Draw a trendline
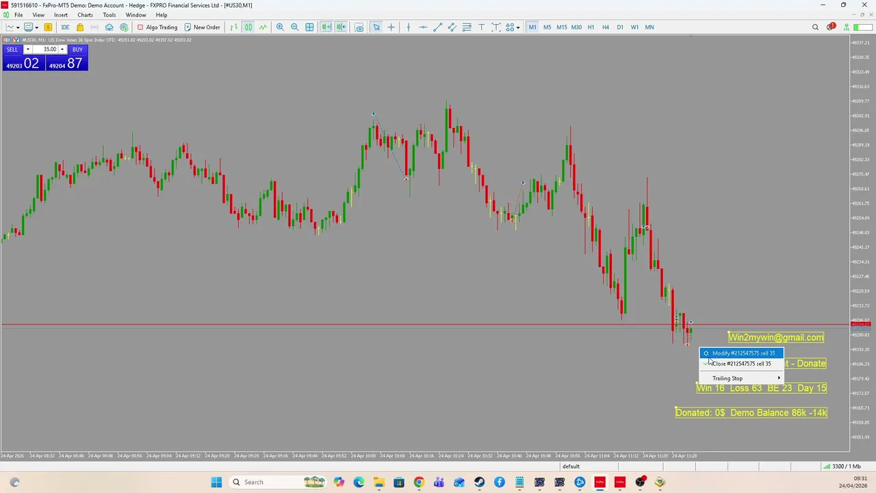Image resolution: width=876 pixels, height=493 pixels. pyautogui.click(x=437, y=27)
